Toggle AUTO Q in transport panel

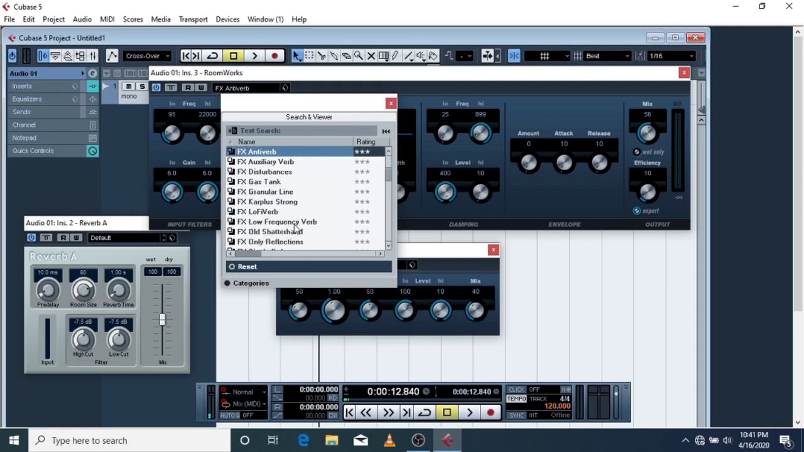click(229, 416)
